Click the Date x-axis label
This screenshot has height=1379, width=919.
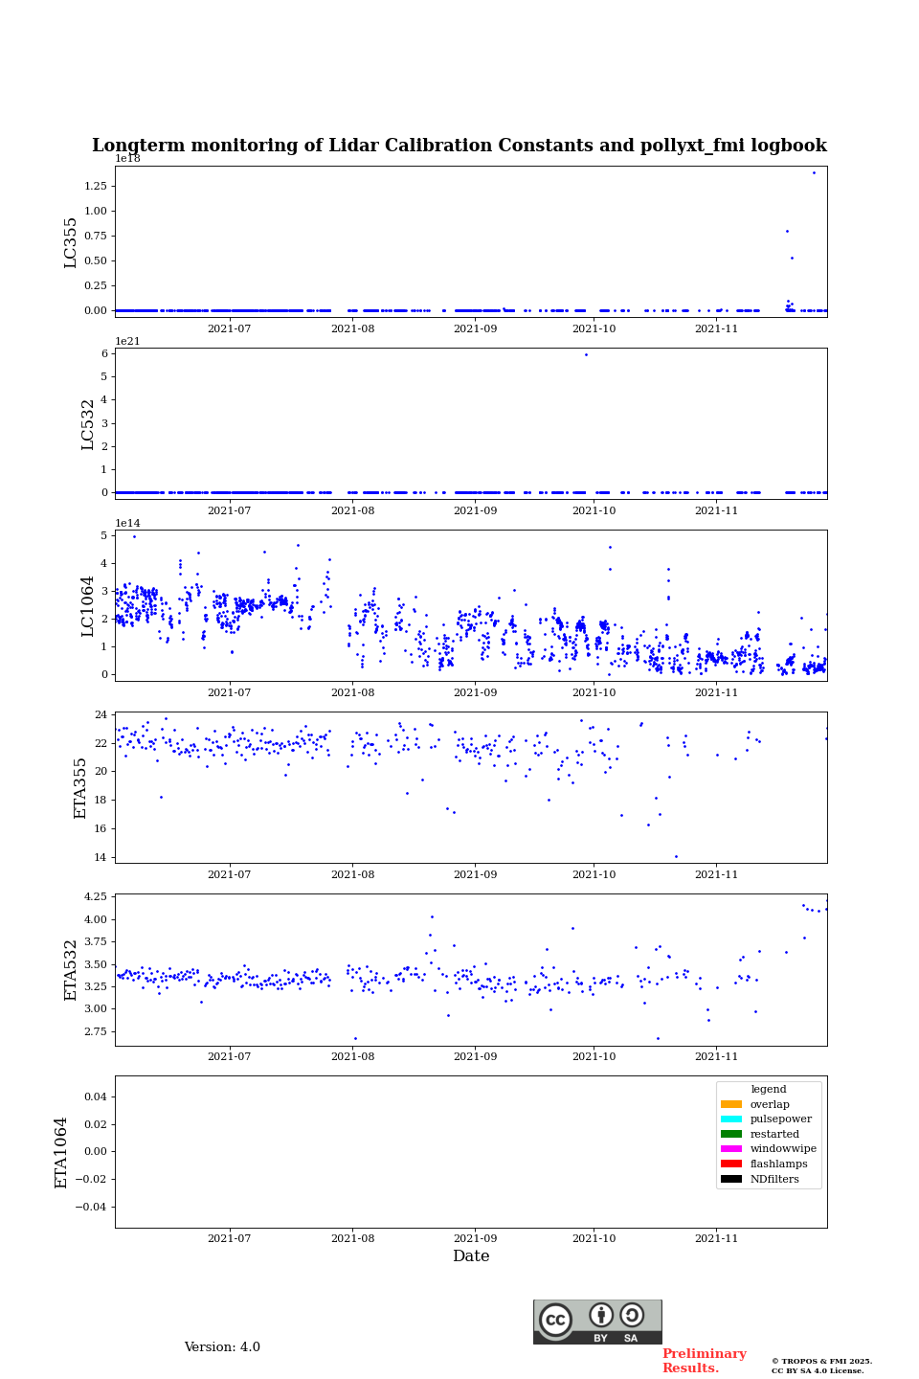[471, 1256]
